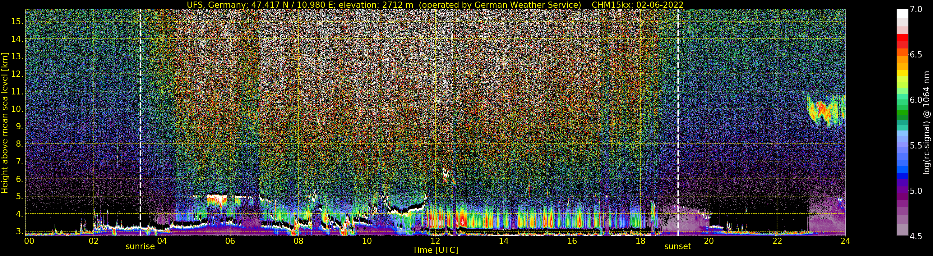
Task: Click the colorbar value "6.5"
Action: point(916,55)
